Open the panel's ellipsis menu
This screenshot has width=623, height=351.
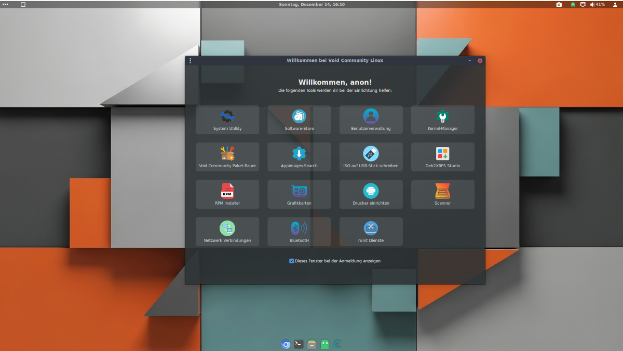(5, 4)
